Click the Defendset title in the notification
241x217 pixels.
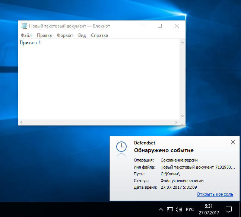pyautogui.click(x=145, y=143)
